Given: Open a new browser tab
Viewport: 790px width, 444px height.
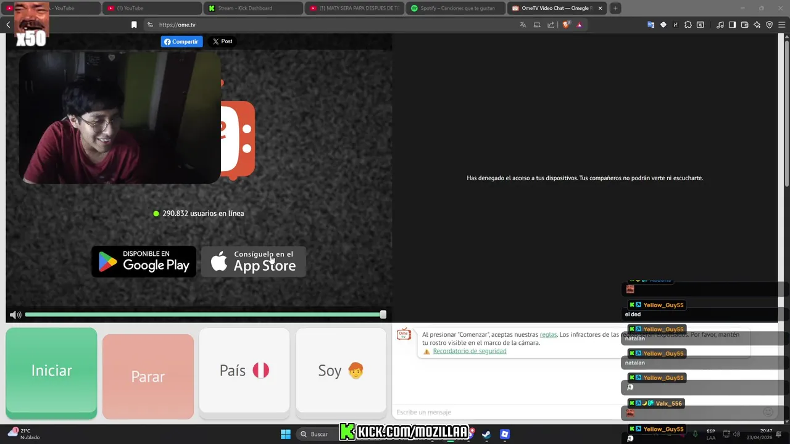Looking at the screenshot, I should (x=615, y=8).
